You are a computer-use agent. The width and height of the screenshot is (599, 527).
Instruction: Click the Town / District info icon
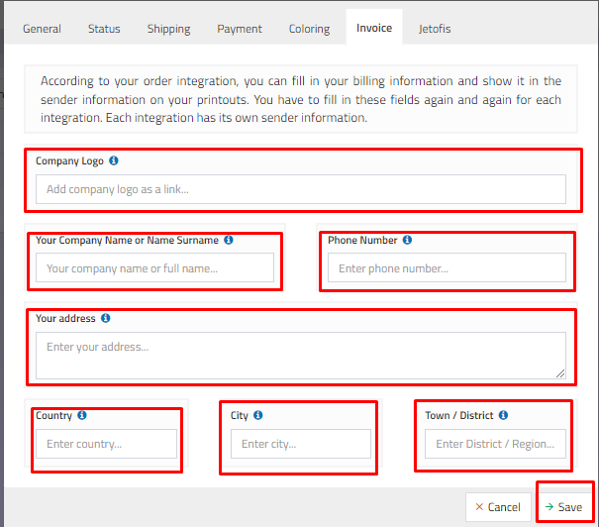point(503,416)
